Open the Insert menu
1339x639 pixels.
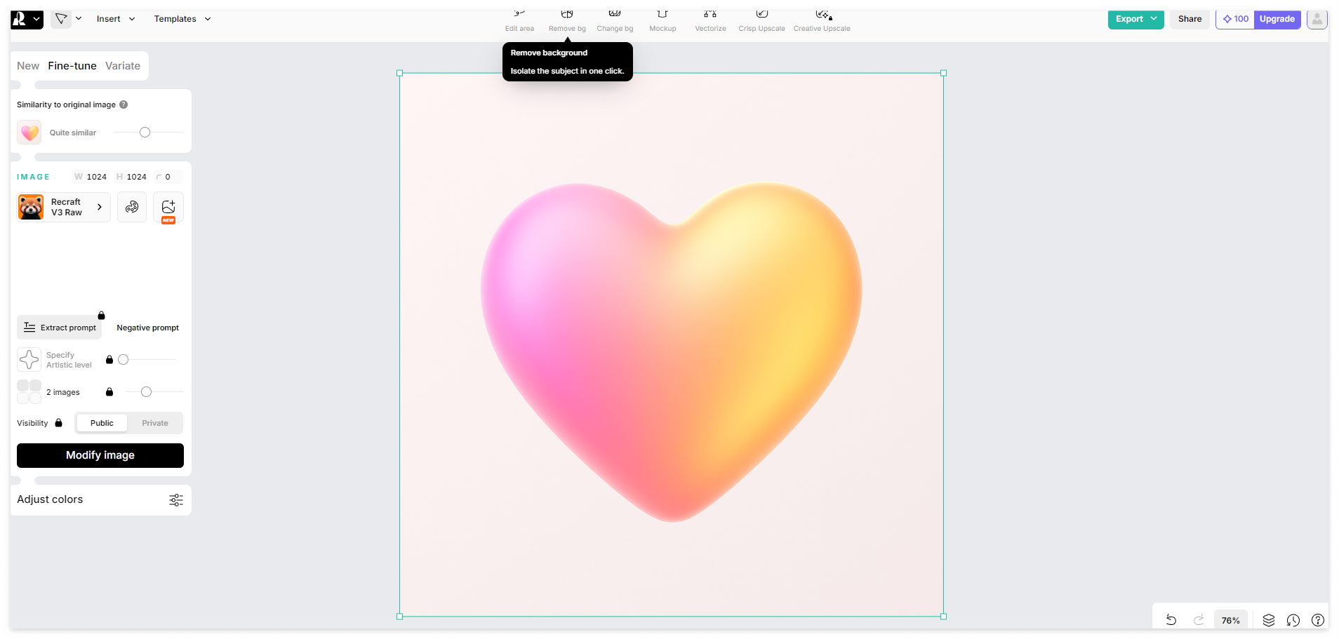pos(116,19)
